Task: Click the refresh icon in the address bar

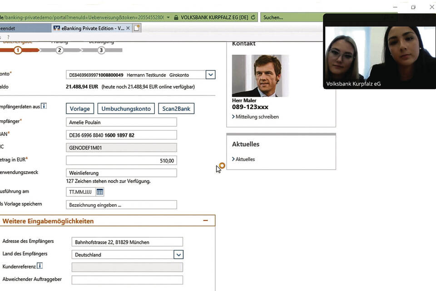Action: tap(253, 17)
